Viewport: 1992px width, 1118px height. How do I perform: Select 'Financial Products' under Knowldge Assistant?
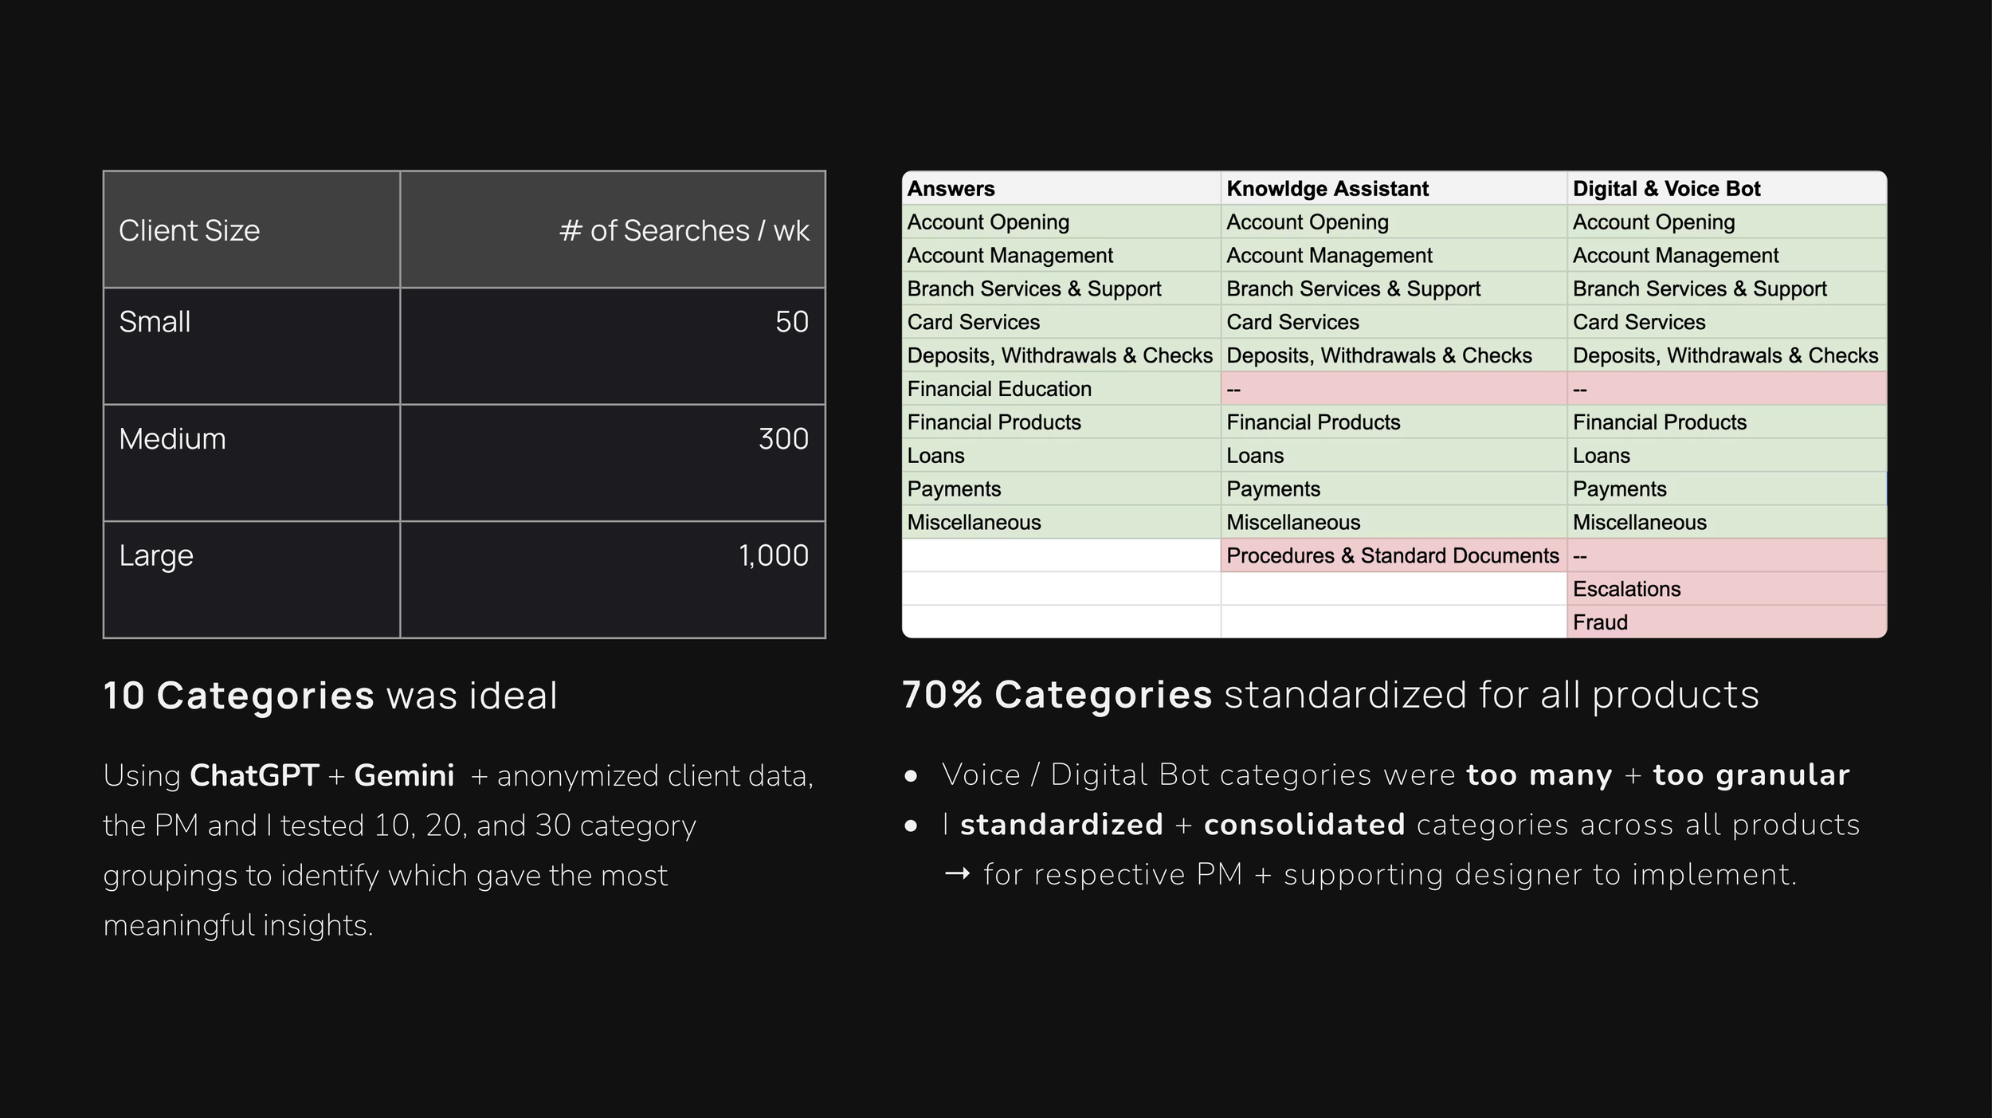click(1394, 422)
